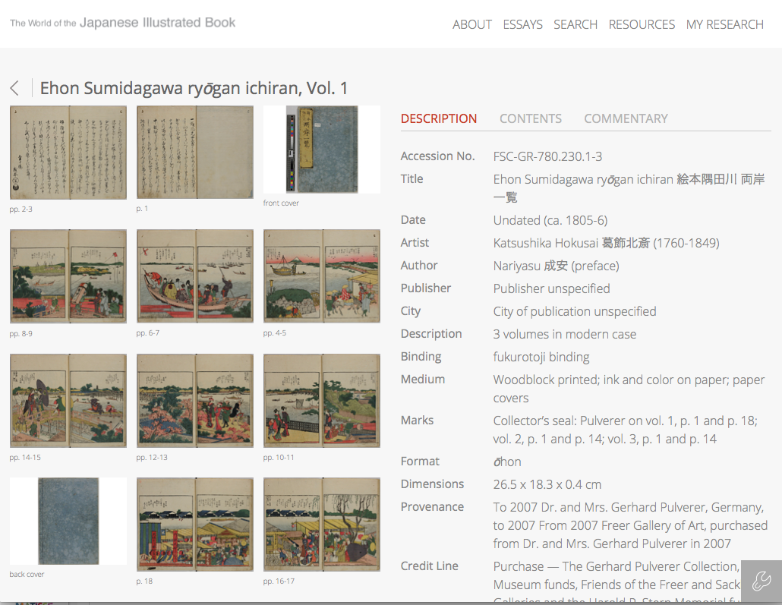The image size is (782, 605).
Task: Click the 'back cover' caption label
Action: pos(27,575)
